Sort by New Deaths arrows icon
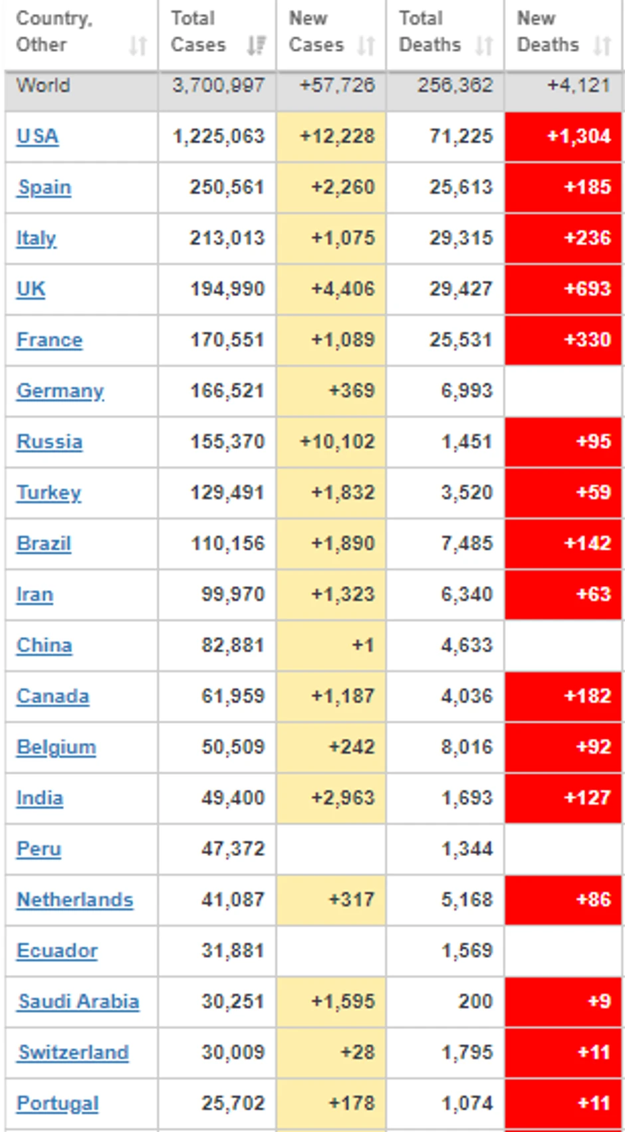The image size is (625, 1132). point(602,45)
